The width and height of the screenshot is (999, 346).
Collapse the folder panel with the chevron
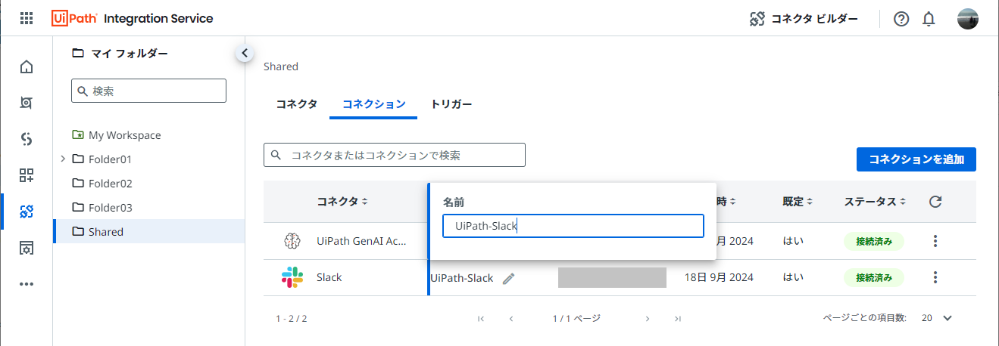click(x=244, y=53)
